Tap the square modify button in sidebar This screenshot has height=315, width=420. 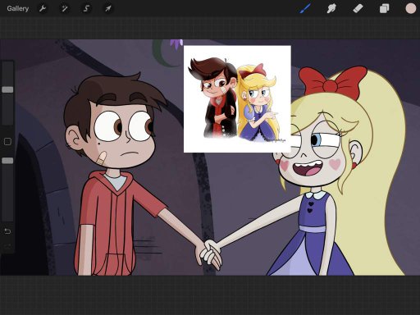(7, 141)
